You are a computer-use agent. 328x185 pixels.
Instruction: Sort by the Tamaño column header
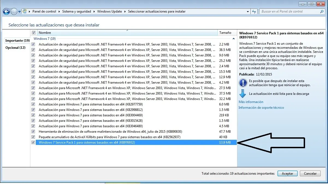point(227,33)
